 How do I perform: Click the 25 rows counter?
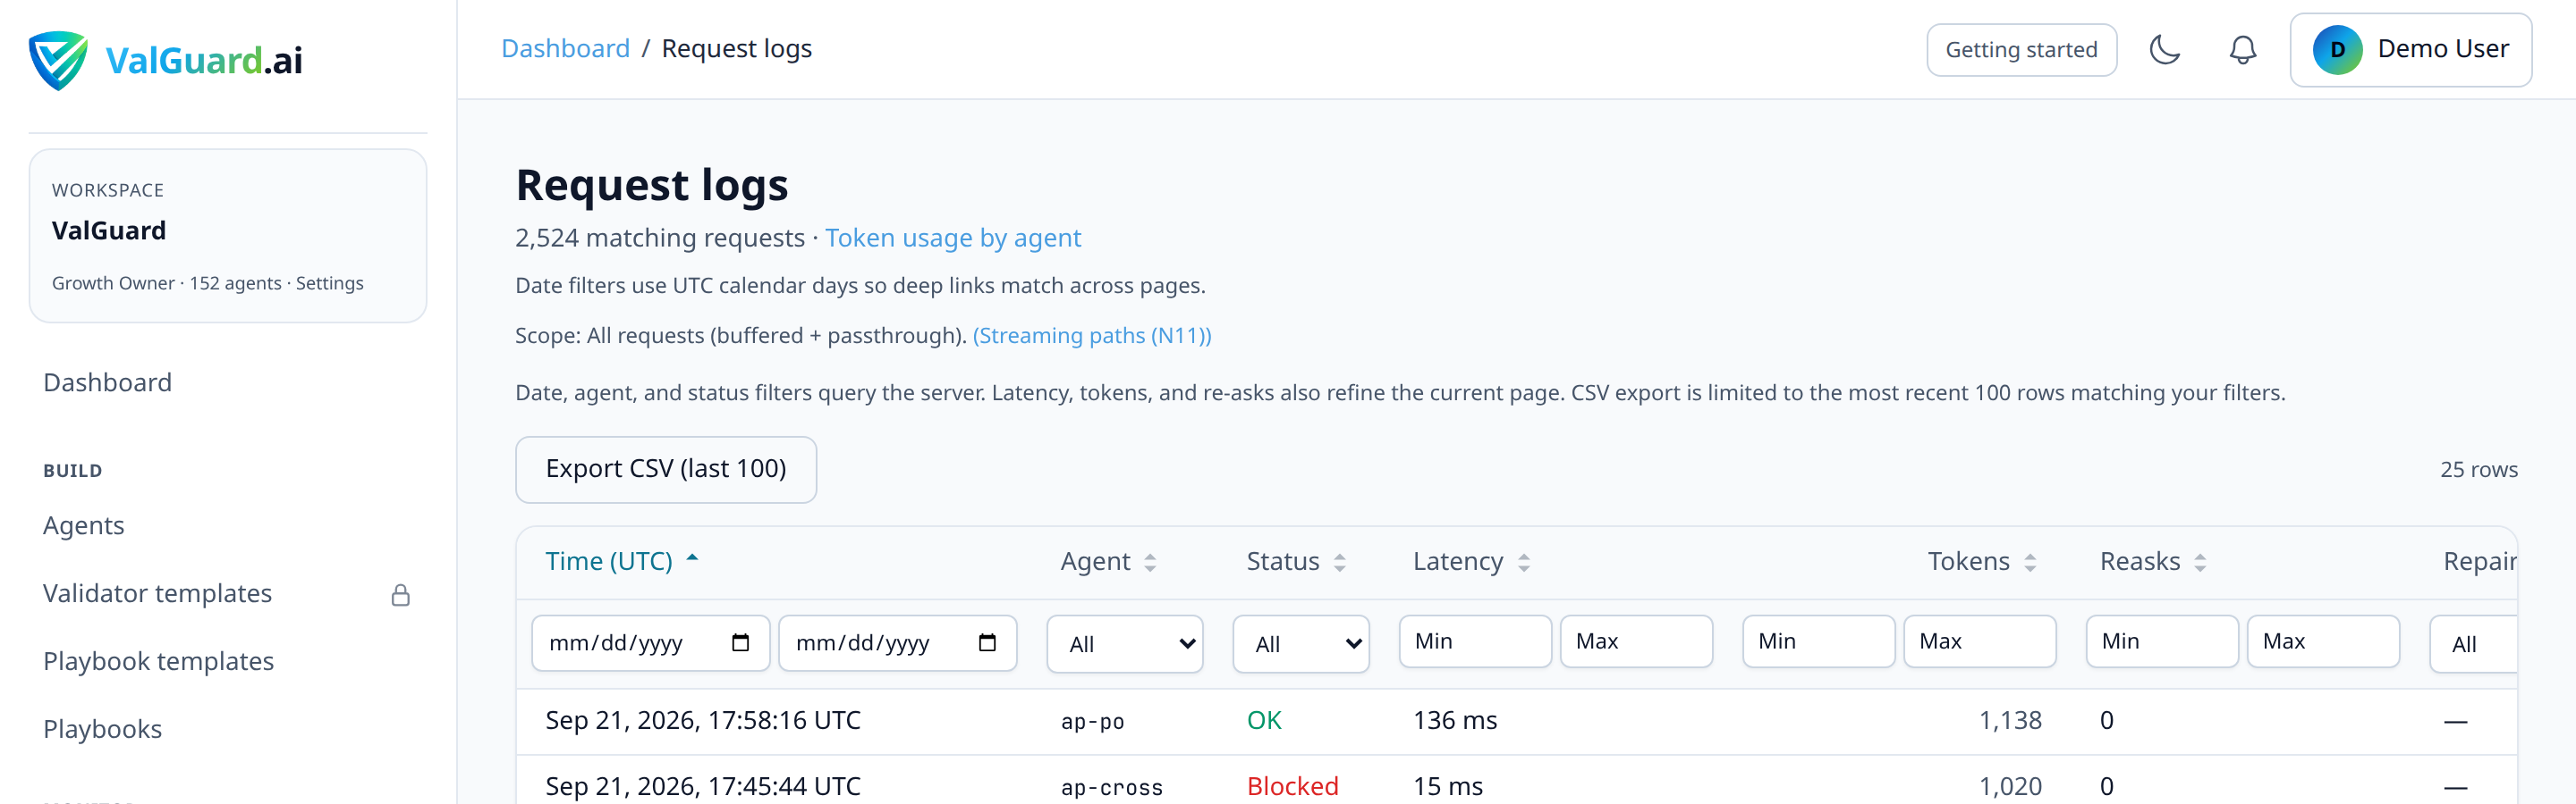coord(2478,469)
